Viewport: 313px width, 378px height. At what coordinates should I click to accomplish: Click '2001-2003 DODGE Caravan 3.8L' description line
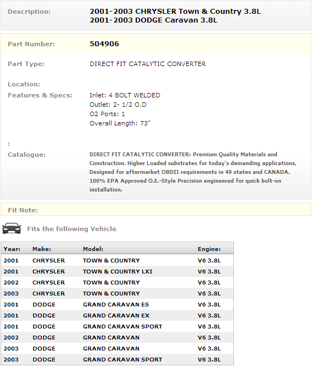point(154,20)
